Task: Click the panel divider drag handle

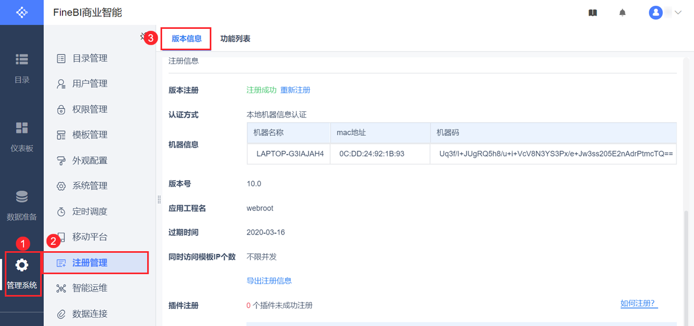Action: pyautogui.click(x=159, y=199)
